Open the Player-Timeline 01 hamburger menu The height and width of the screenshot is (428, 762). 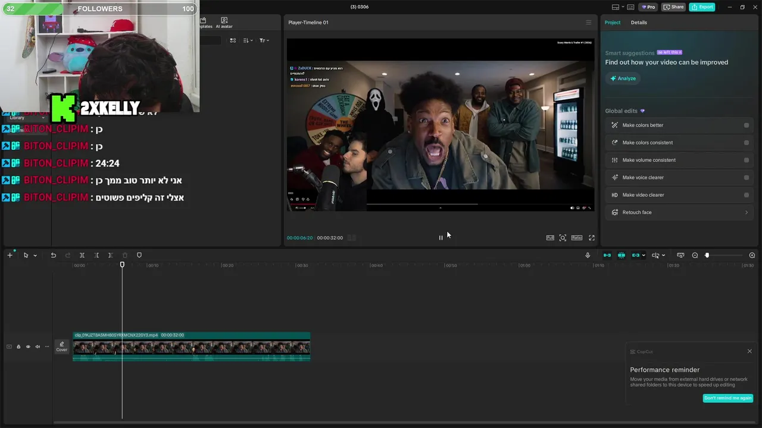589,23
